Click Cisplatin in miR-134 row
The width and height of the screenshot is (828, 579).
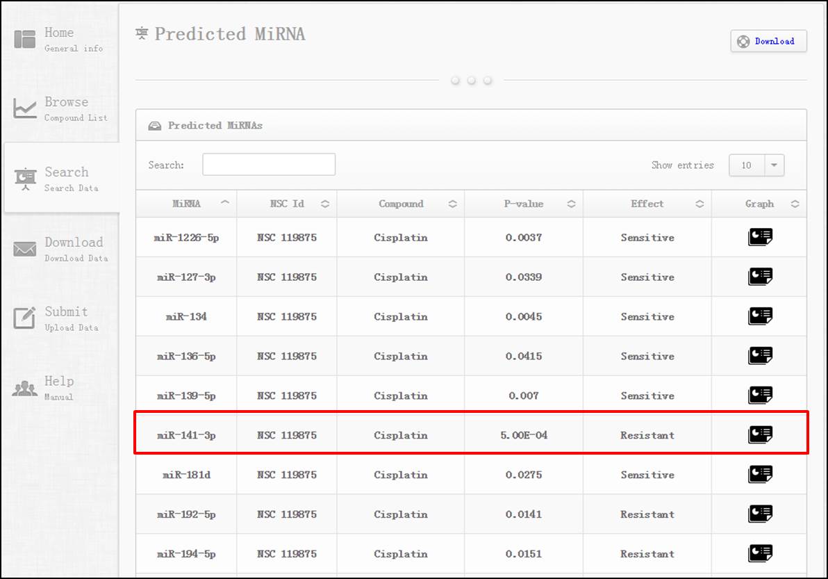(401, 317)
